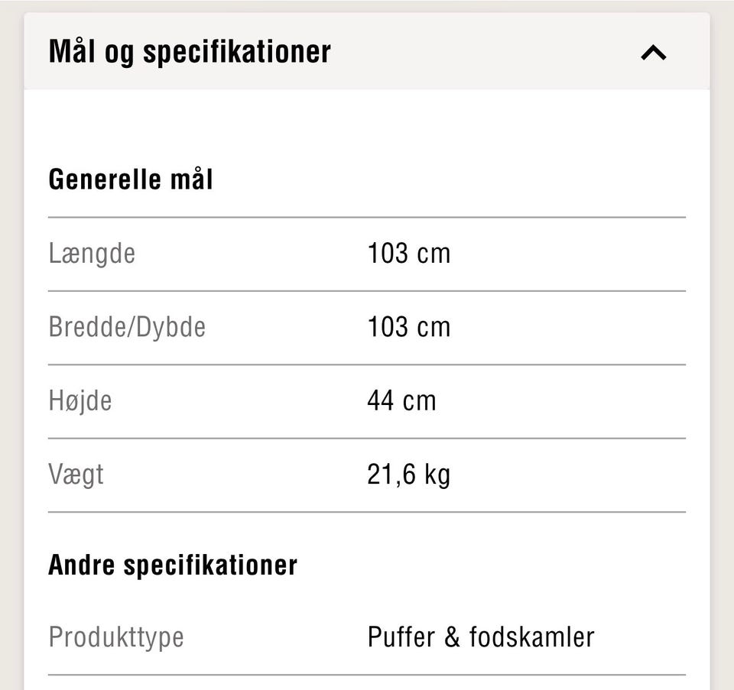Click the Mål og specifikationer header
Viewport: 734px width, 690px height.
pos(190,50)
